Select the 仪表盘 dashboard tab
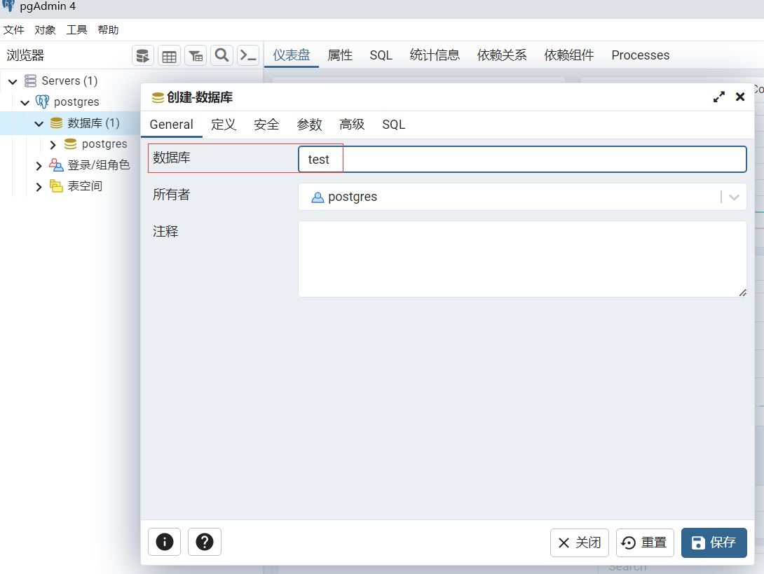Image resolution: width=764 pixels, height=574 pixels. point(292,55)
